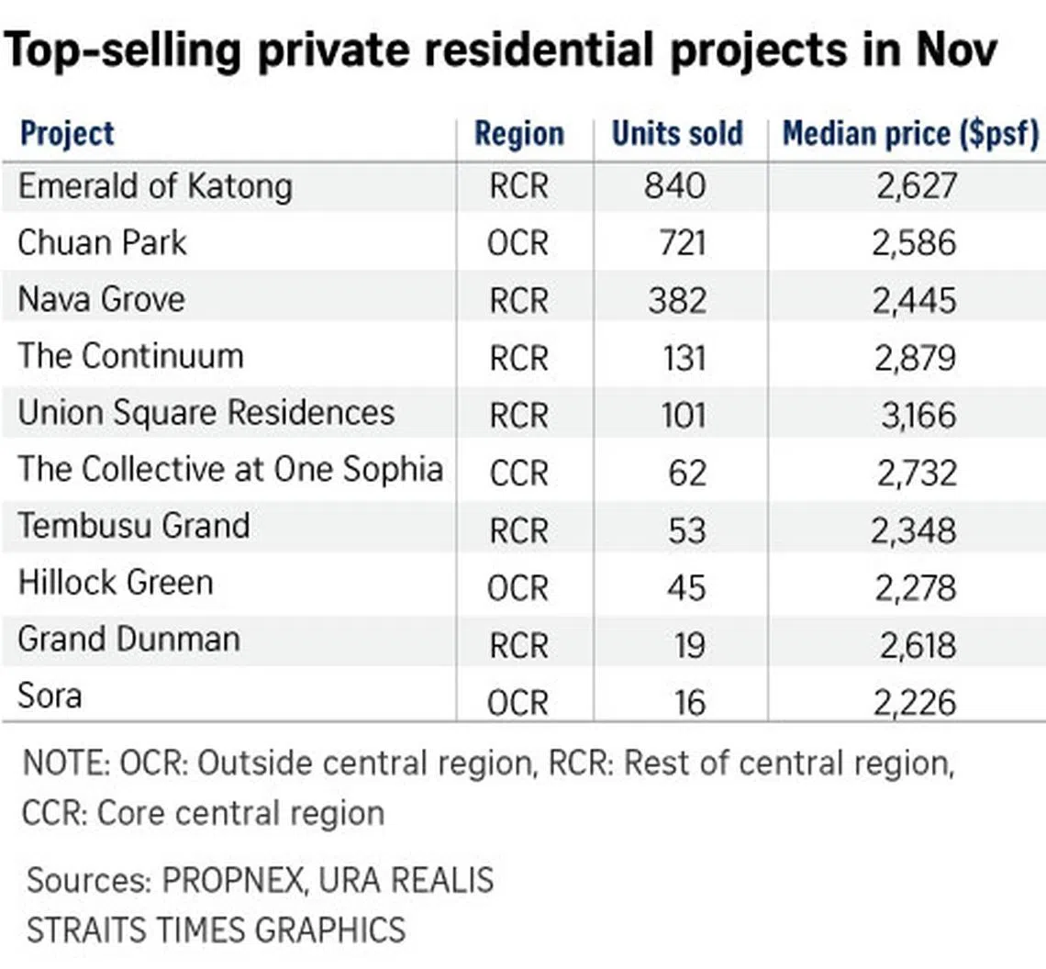Click the chart title heading text

pyautogui.click(x=500, y=49)
